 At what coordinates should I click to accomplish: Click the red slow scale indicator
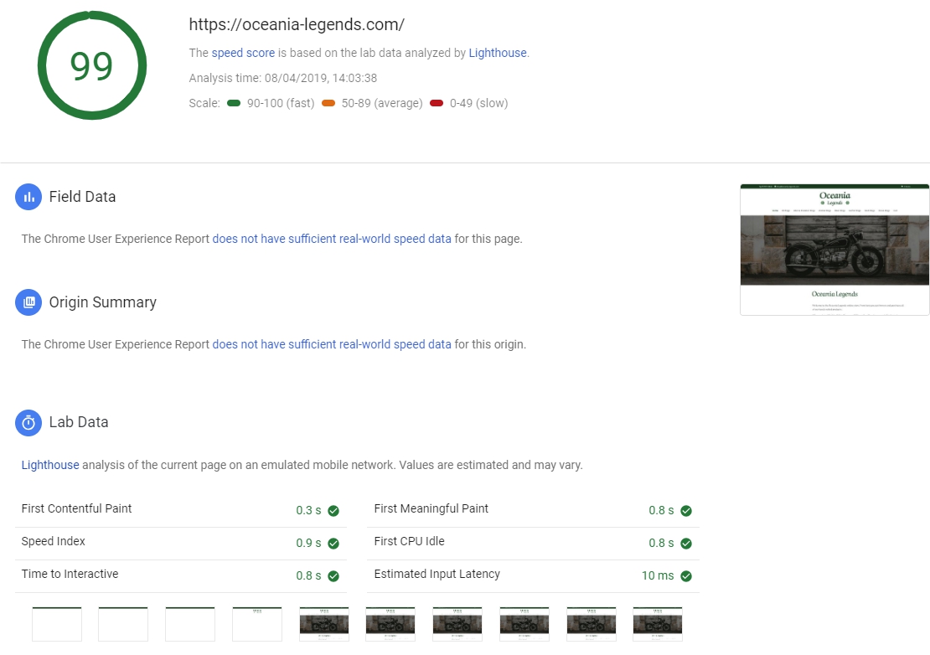click(437, 103)
